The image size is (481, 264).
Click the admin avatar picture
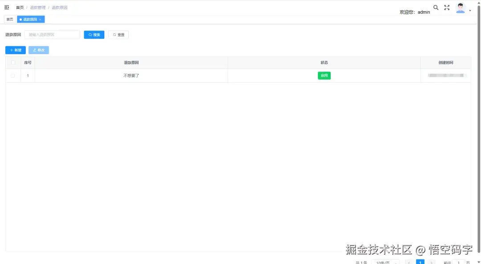pyautogui.click(x=460, y=8)
